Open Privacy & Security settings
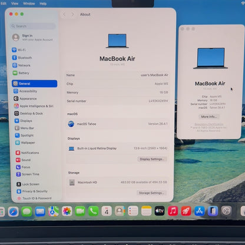The width and height of the screenshot is (245, 245). click(x=32, y=191)
